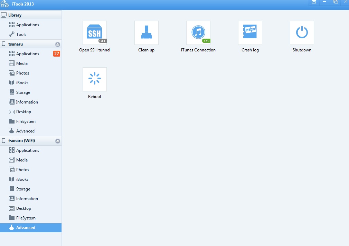Viewport: 349px width, 246px height.
Task: Open Information under tsunaru (WiFi)
Action: pos(31,199)
